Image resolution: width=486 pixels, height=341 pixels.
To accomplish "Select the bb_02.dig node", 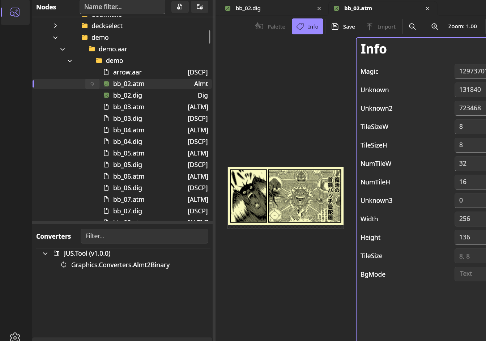I will point(122,95).
